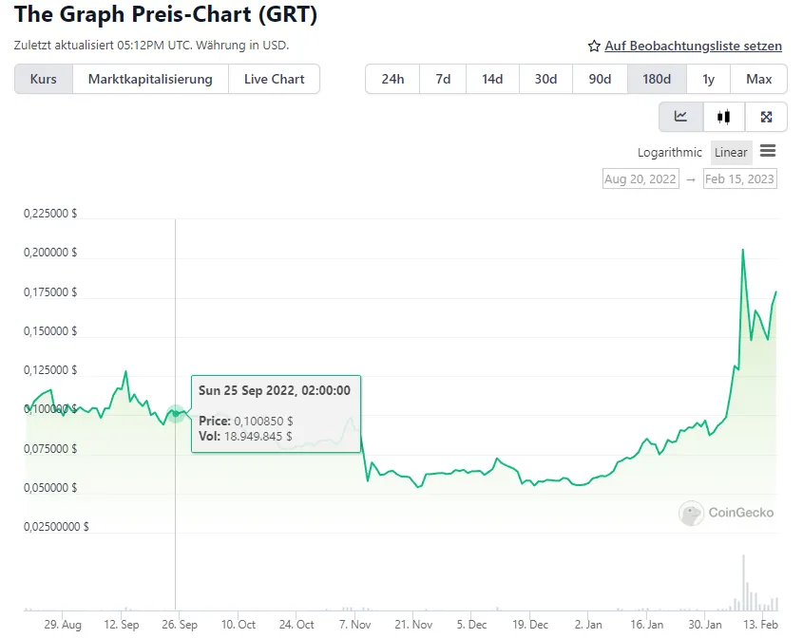This screenshot has height=638, width=803.
Task: Click the 21. Nov date label
Action: point(413,625)
